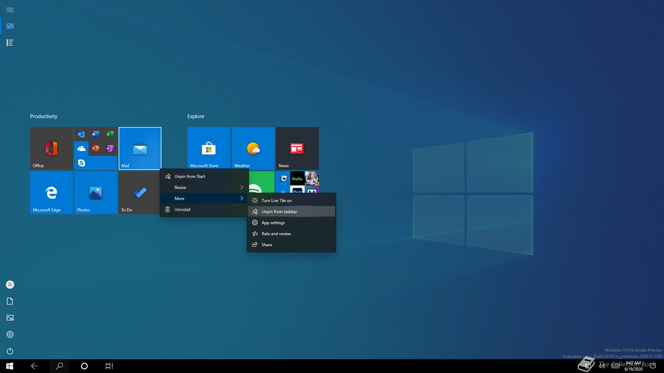This screenshot has height=373, width=664.
Task: Click Uninstall in the context menu
Action: pos(182,210)
